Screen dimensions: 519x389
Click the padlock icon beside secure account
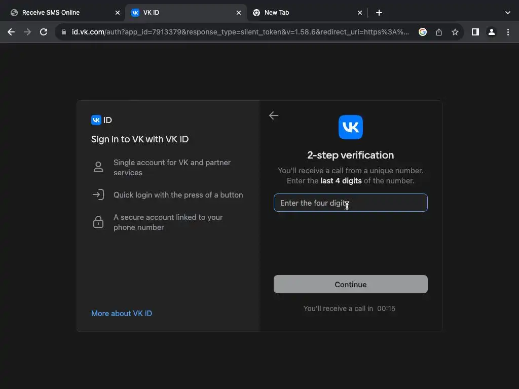(x=98, y=222)
